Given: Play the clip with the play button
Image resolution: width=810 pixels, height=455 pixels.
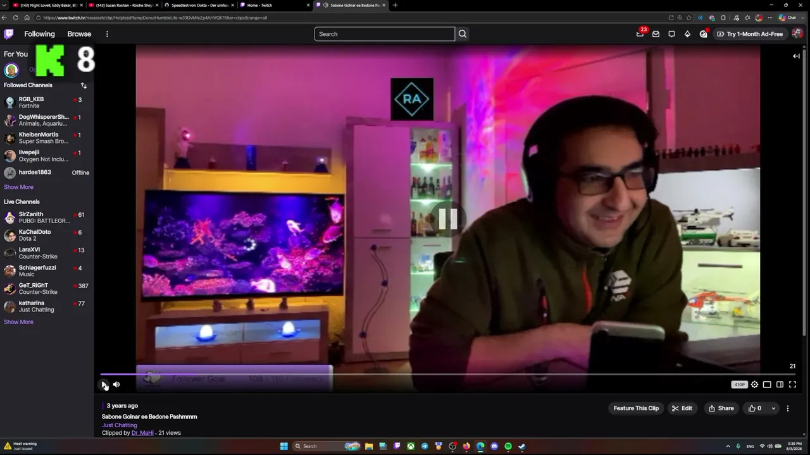Looking at the screenshot, I should click(104, 384).
